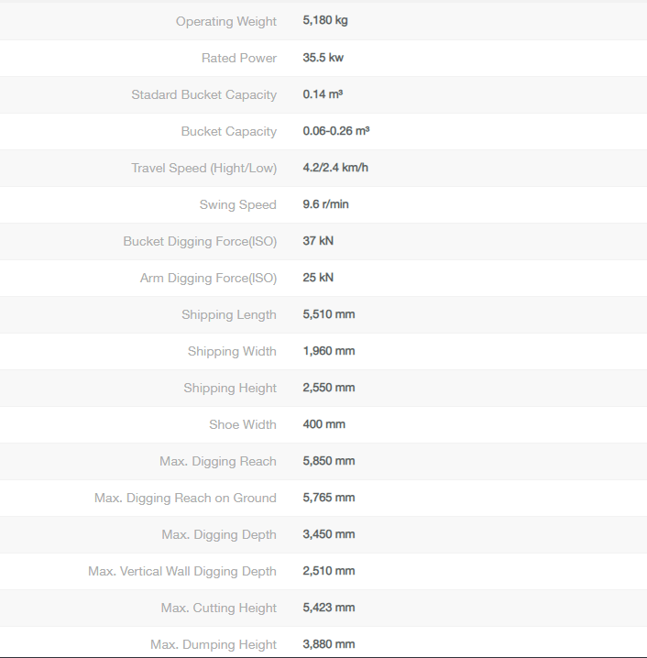Image resolution: width=647 pixels, height=658 pixels.
Task: Click the Bucket Digging Force(ISO) label
Action: [x=200, y=242]
